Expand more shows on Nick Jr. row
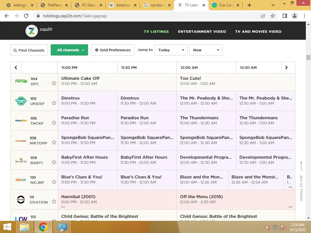The width and height of the screenshot is (311, 233). [290, 187]
